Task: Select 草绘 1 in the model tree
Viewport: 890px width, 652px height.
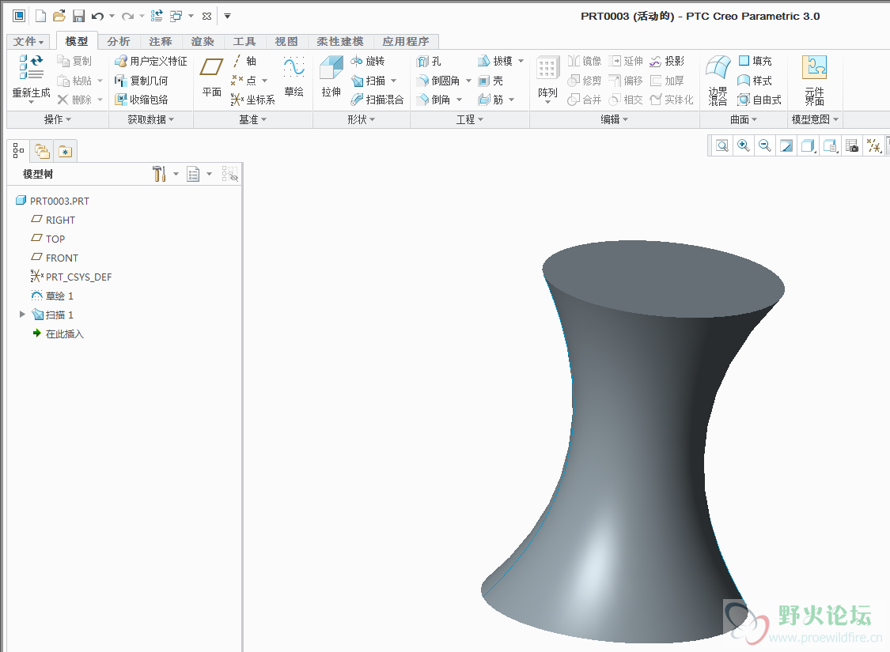Action: 52,296
